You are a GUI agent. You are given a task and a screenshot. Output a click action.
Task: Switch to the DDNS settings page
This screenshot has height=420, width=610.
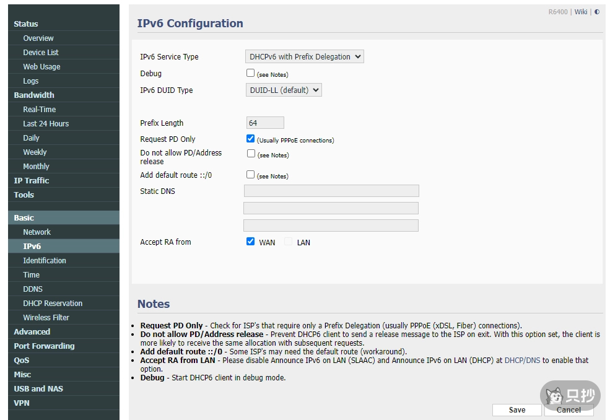pyautogui.click(x=33, y=289)
